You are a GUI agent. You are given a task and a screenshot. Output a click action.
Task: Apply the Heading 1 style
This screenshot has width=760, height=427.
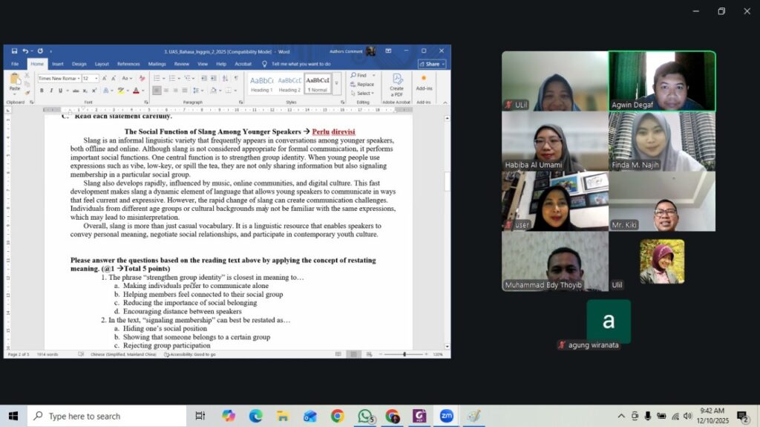pyautogui.click(x=261, y=83)
